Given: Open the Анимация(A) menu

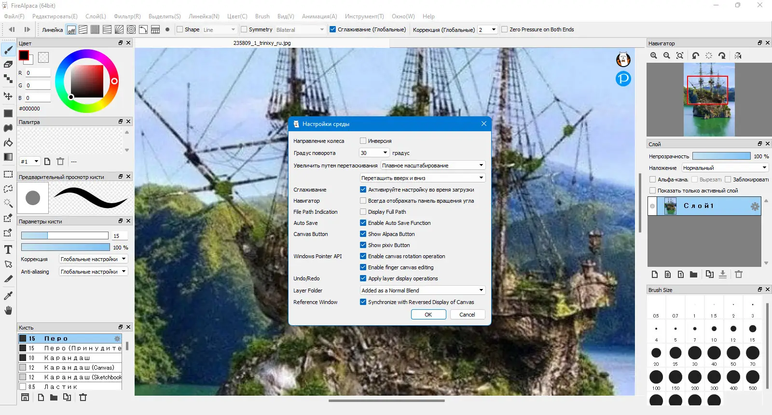Looking at the screenshot, I should [x=319, y=16].
